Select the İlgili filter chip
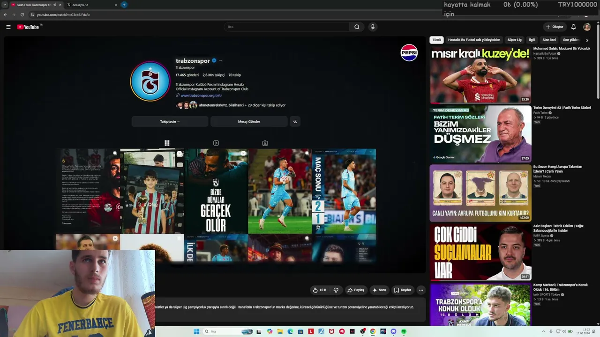The image size is (600, 337). (x=532, y=40)
